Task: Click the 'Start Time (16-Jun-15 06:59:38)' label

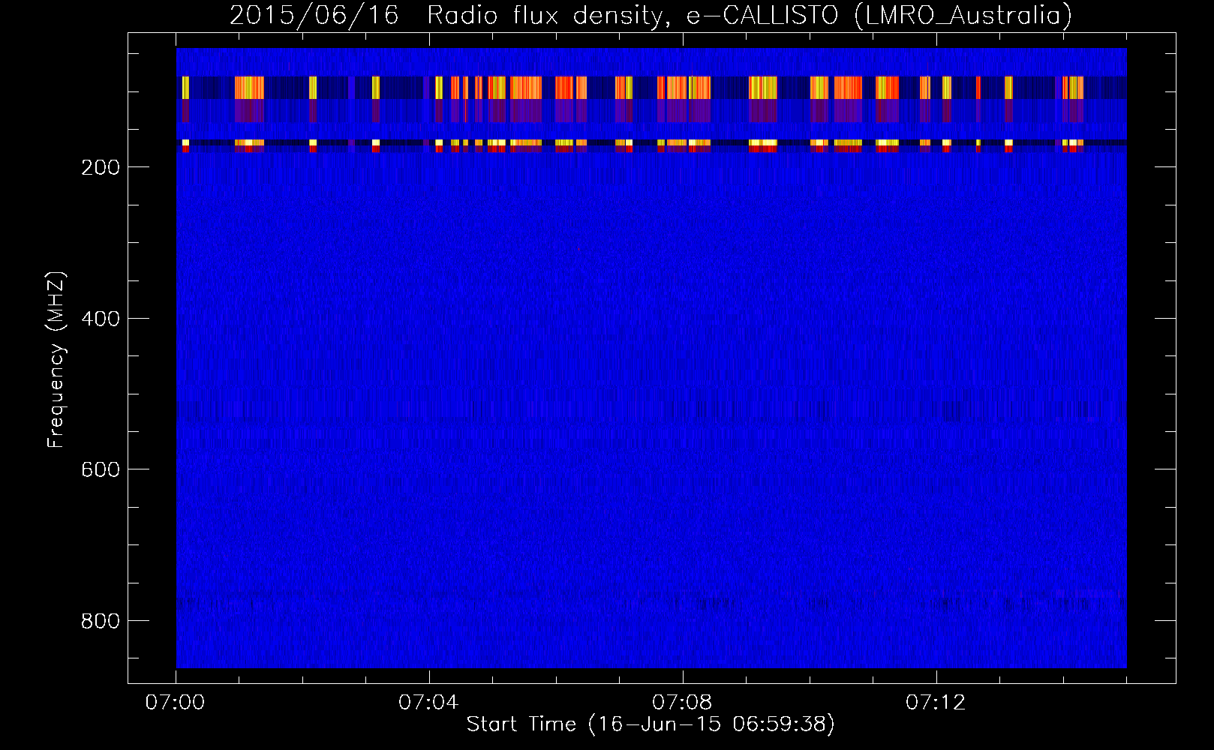Action: coord(651,724)
